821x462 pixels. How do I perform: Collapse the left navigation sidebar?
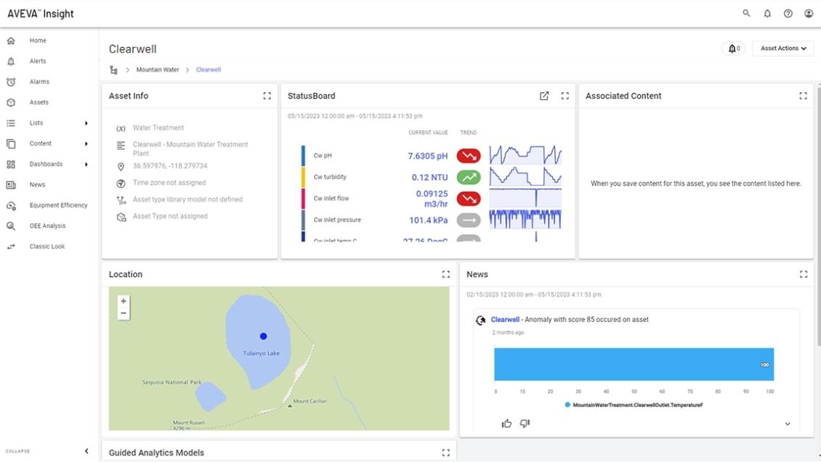click(x=86, y=451)
